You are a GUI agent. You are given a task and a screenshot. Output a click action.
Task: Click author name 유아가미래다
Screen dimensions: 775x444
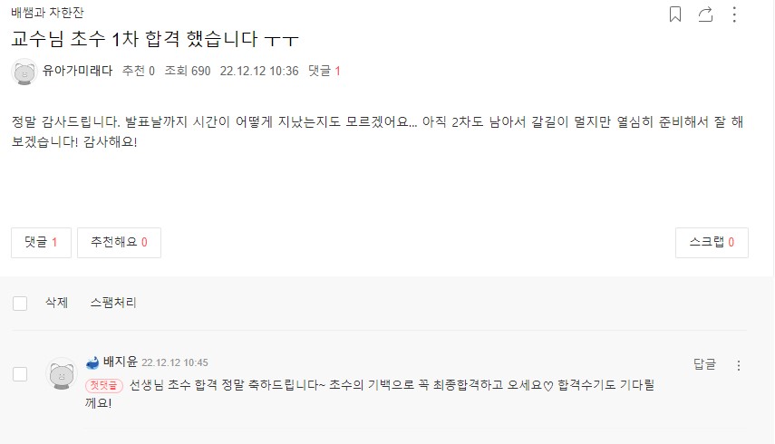(x=78, y=71)
